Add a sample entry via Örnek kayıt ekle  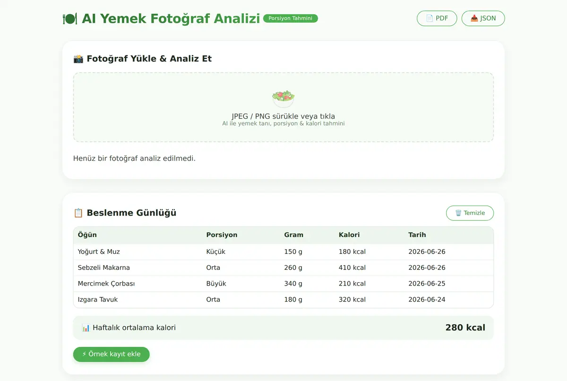(111, 354)
